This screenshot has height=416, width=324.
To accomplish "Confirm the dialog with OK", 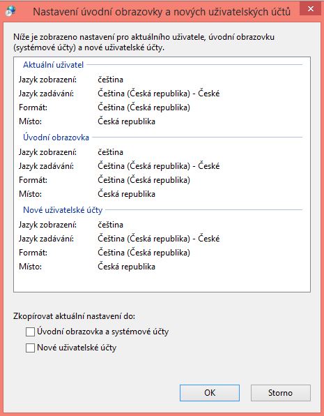I will point(210,393).
